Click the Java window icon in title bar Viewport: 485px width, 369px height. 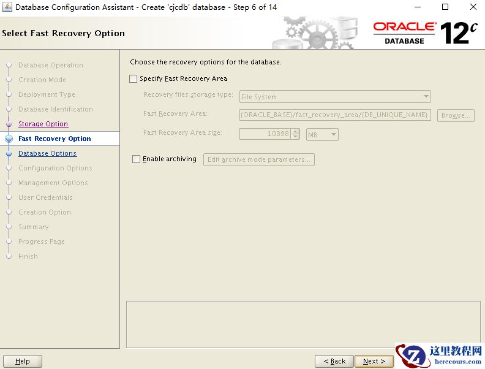click(x=7, y=7)
